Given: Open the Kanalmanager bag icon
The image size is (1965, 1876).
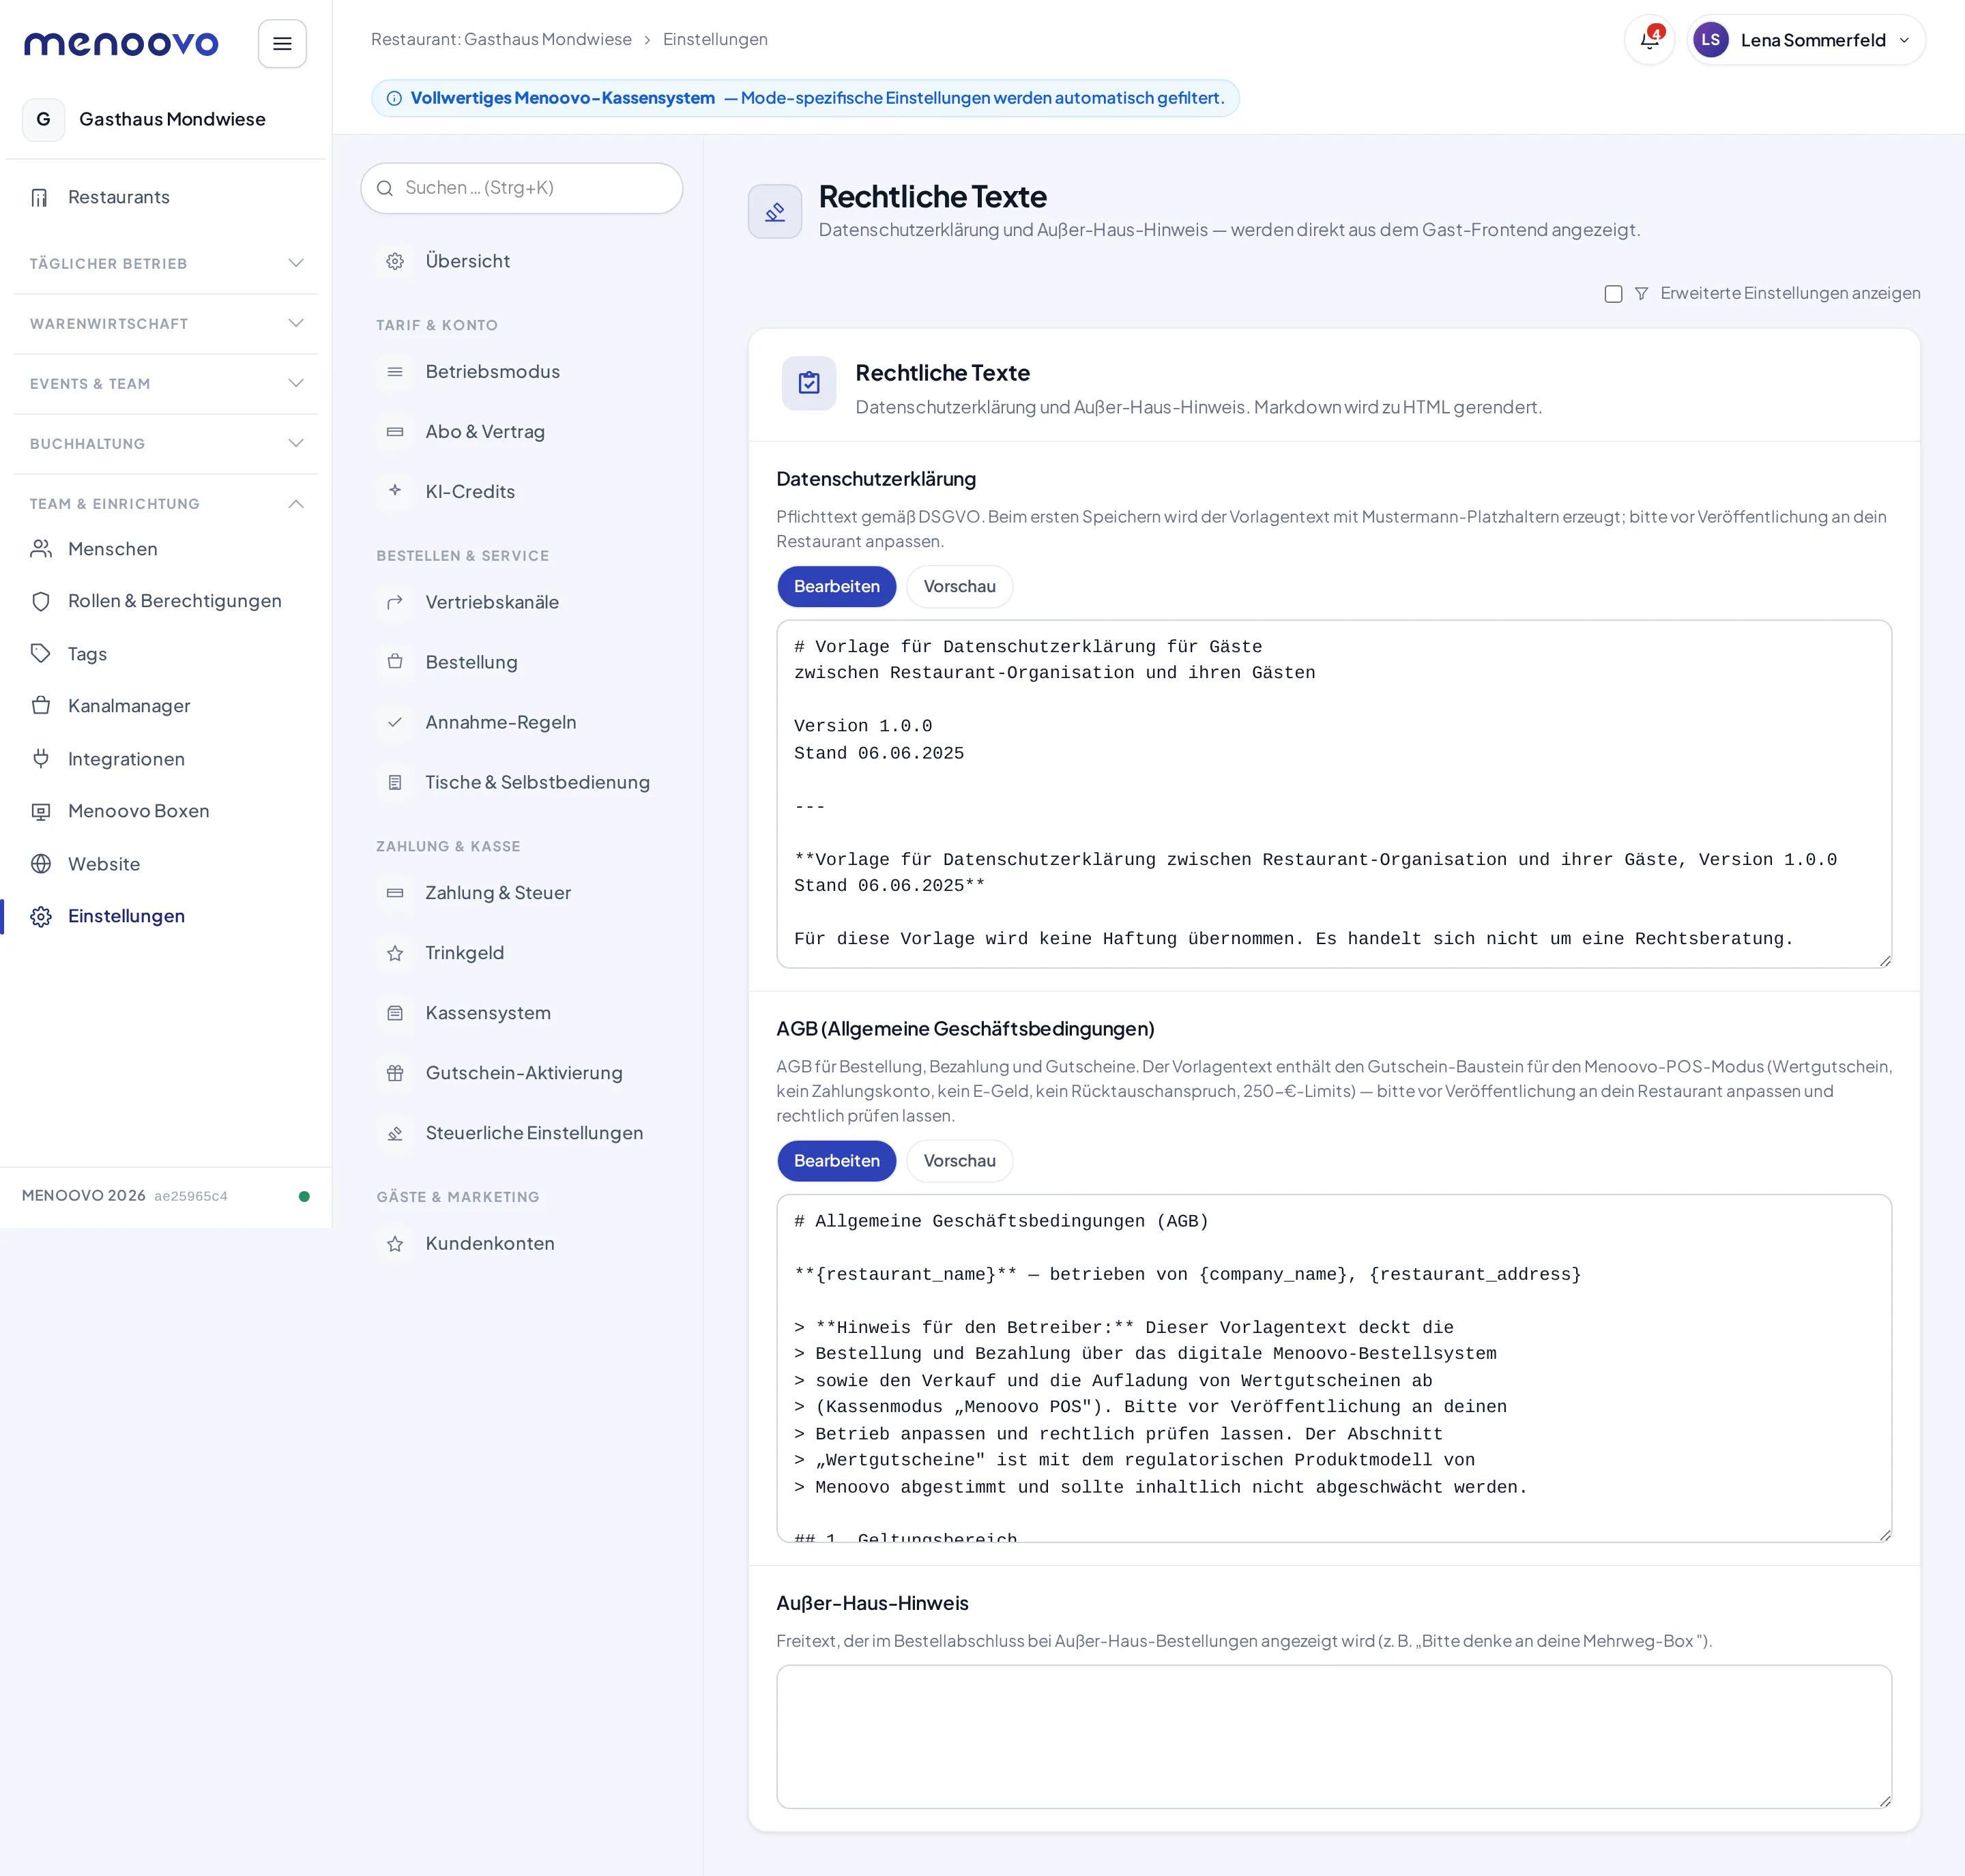Looking at the screenshot, I should point(41,706).
